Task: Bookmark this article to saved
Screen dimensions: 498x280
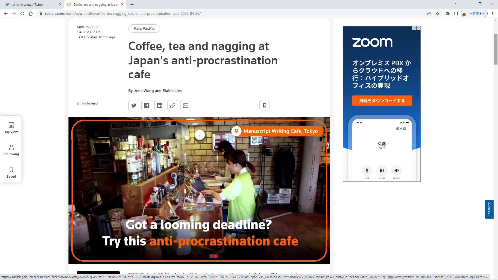Action: pos(265,105)
